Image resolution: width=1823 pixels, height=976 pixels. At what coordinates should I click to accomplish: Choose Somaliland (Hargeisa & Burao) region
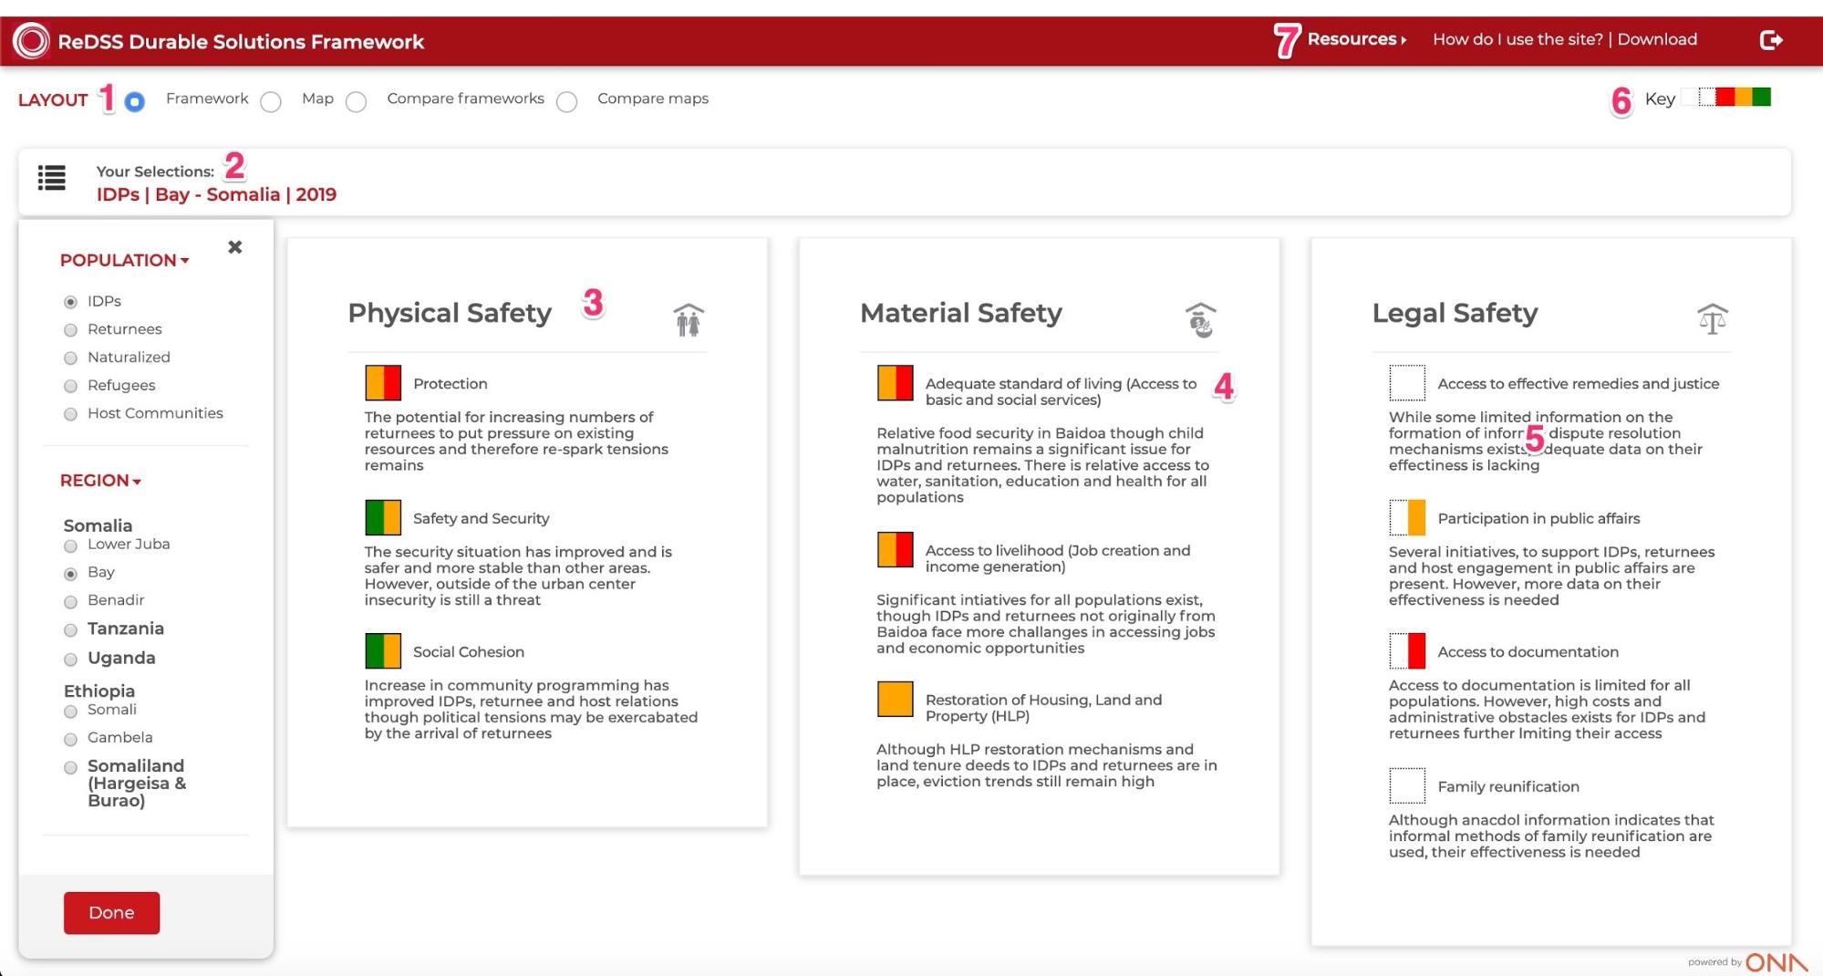[70, 768]
